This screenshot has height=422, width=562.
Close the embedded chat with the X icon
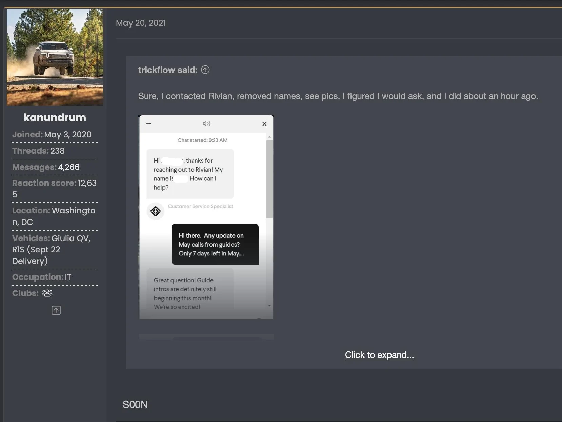[x=264, y=124]
